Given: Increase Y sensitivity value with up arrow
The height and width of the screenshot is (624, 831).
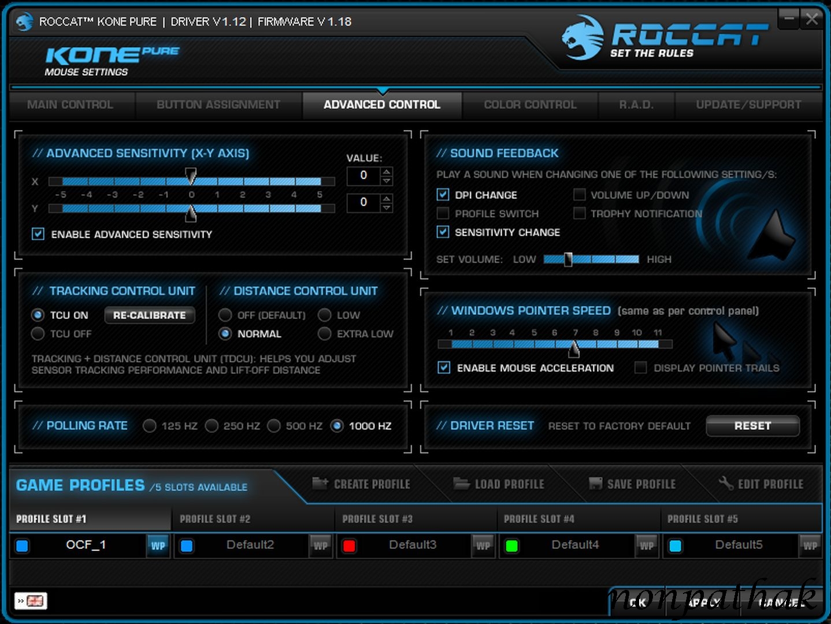Looking at the screenshot, I should [x=387, y=198].
